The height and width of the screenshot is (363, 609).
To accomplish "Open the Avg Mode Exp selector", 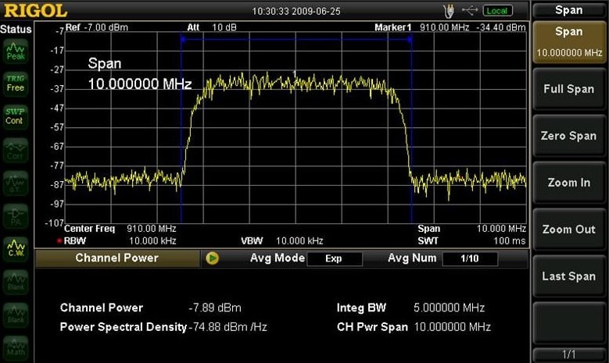I will 334,258.
